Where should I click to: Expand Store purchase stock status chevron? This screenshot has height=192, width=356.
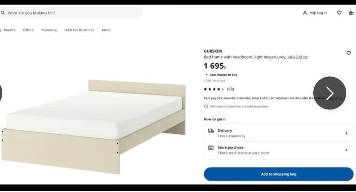(x=347, y=150)
